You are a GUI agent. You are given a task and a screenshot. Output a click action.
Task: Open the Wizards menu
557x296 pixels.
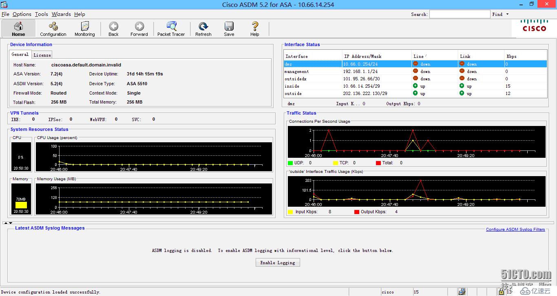(x=61, y=14)
